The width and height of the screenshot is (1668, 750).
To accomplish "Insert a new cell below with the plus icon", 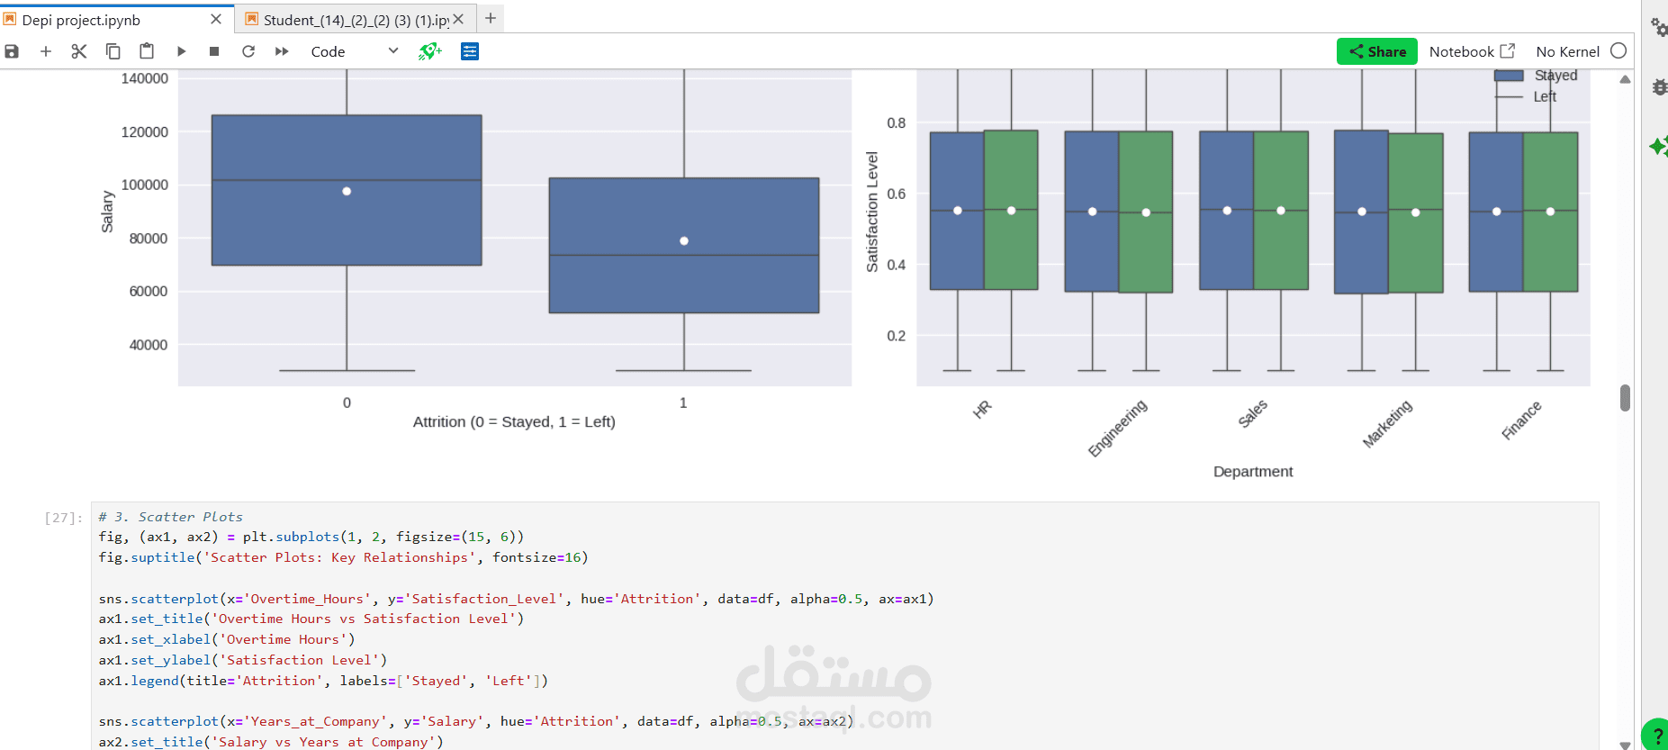I will click(46, 51).
